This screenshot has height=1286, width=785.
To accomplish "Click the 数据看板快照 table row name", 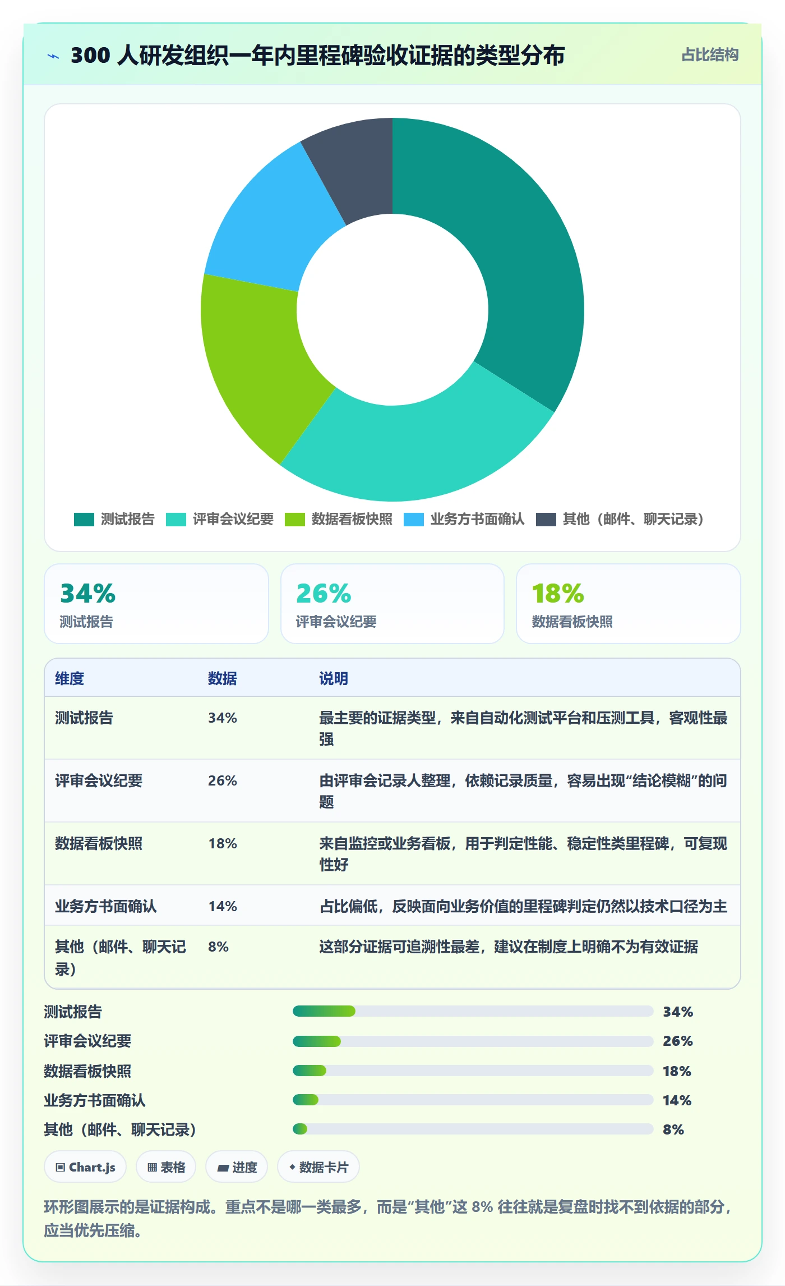I will (x=99, y=843).
